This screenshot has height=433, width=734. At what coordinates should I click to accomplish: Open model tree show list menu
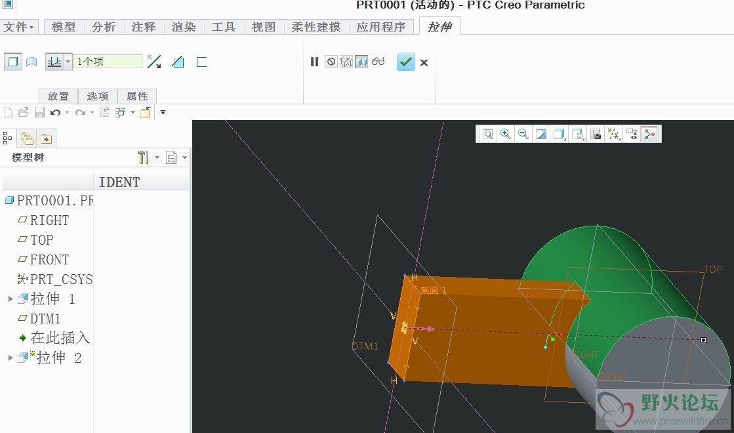click(172, 157)
